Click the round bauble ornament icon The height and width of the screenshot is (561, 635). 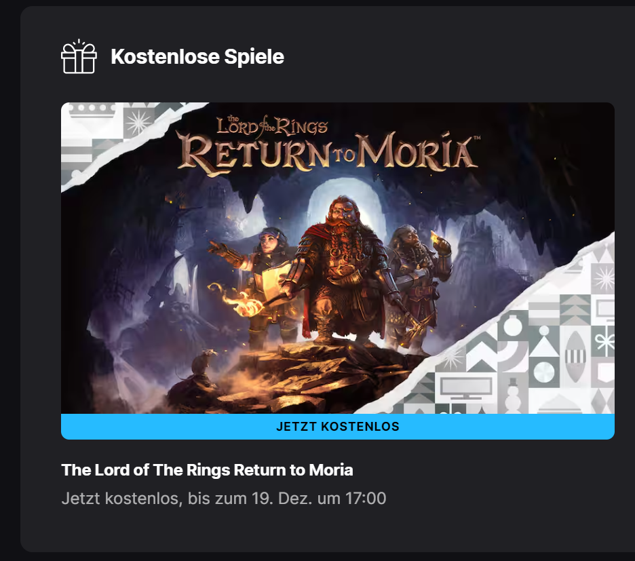513,326
